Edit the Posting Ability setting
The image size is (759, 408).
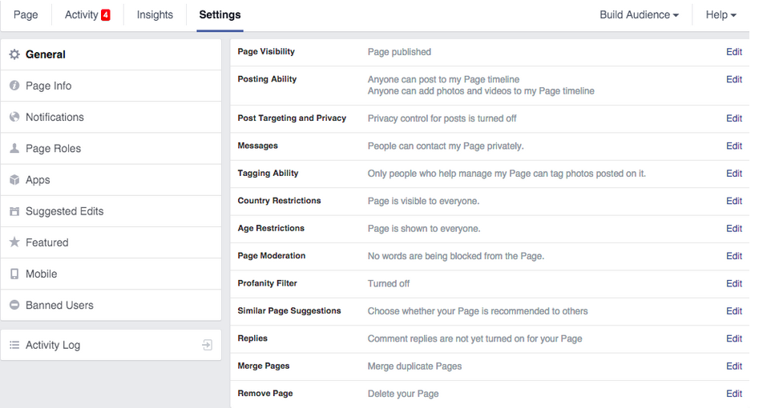click(734, 79)
